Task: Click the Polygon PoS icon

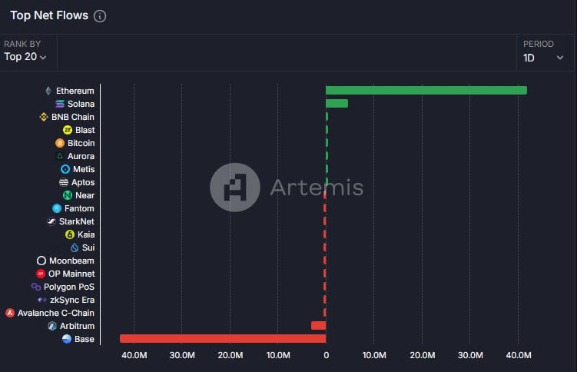Action: click(36, 287)
